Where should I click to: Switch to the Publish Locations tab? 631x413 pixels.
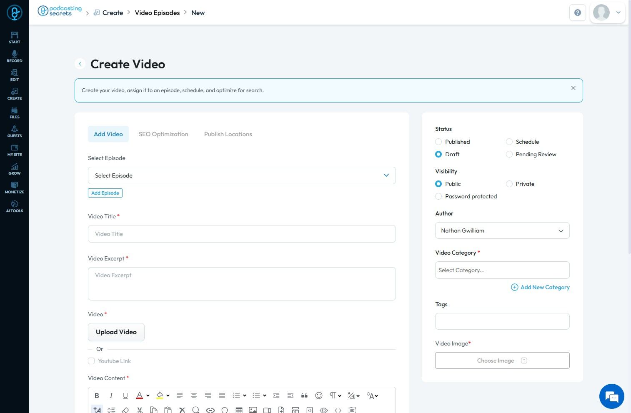coord(228,134)
